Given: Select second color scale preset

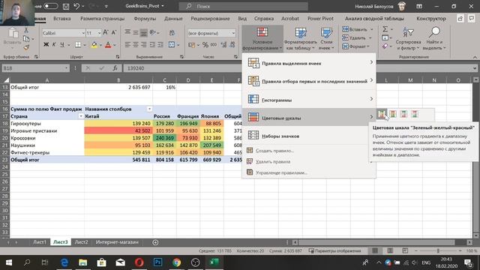Looking at the screenshot, I should (x=393, y=114).
